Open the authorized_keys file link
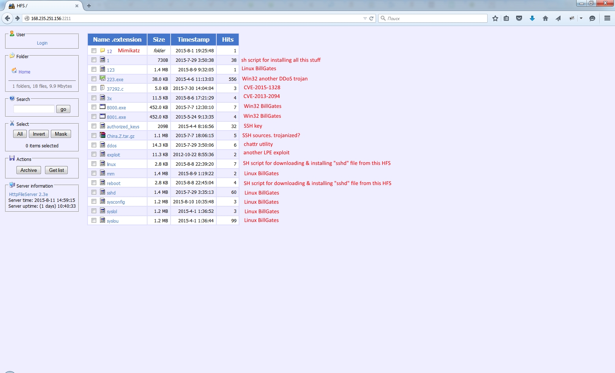 coord(123,127)
